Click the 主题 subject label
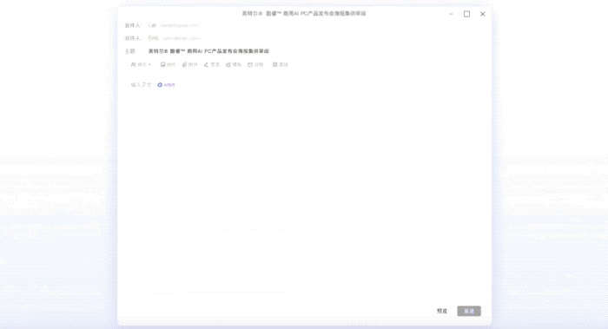608x329 pixels. click(130, 51)
